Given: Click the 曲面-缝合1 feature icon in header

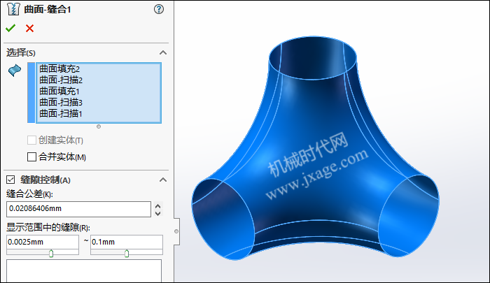Looking at the screenshot, I should [13, 9].
